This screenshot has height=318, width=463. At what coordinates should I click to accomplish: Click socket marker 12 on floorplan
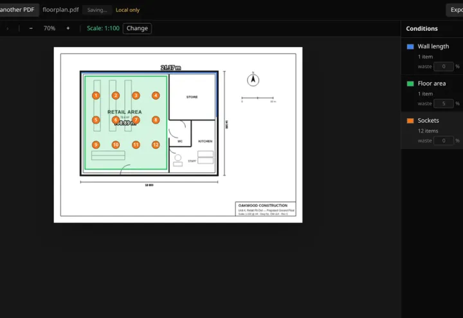[x=156, y=145]
